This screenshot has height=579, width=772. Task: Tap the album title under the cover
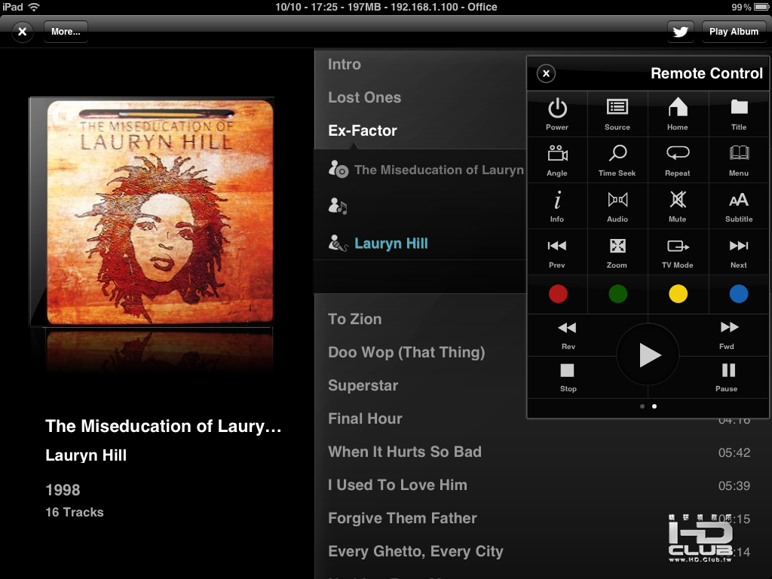tap(163, 427)
